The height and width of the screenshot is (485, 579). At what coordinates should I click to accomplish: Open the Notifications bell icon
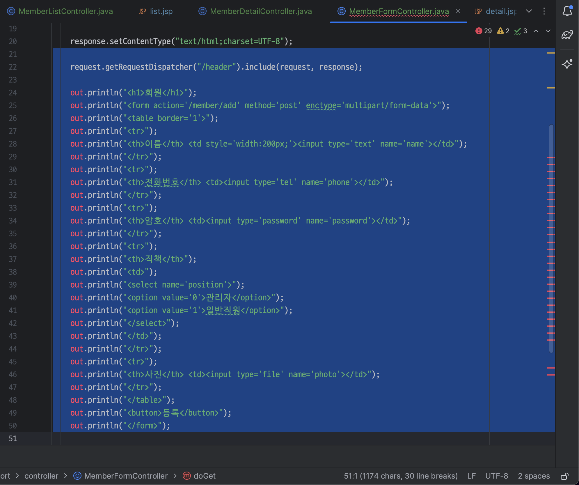tap(567, 11)
